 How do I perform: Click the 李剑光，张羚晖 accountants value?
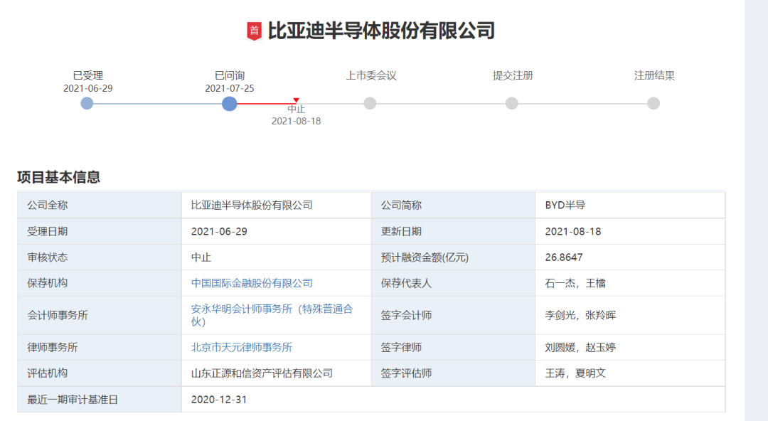[x=580, y=315]
